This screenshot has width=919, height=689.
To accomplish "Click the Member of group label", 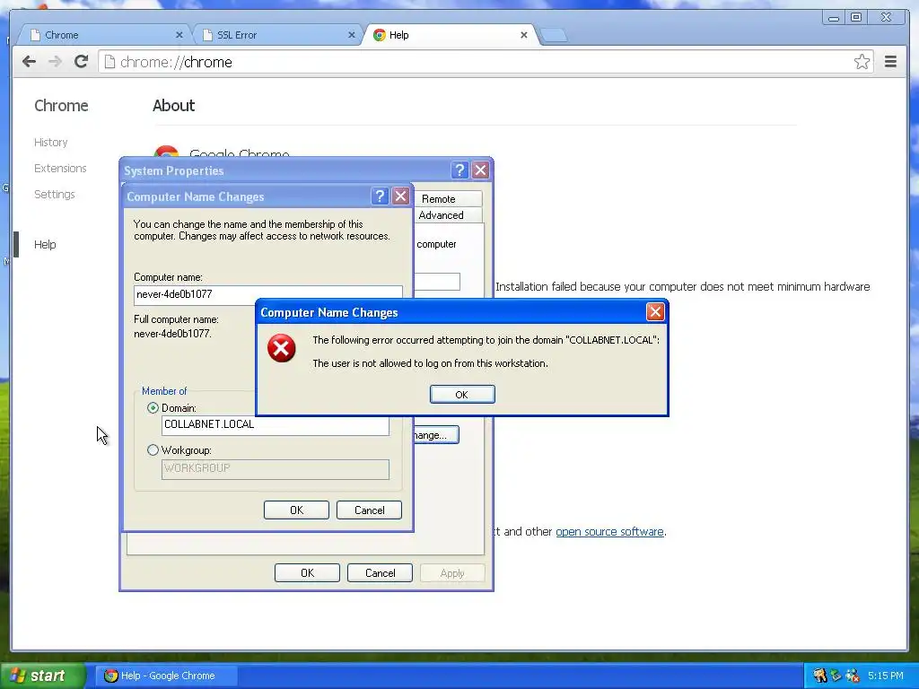I will pos(164,391).
